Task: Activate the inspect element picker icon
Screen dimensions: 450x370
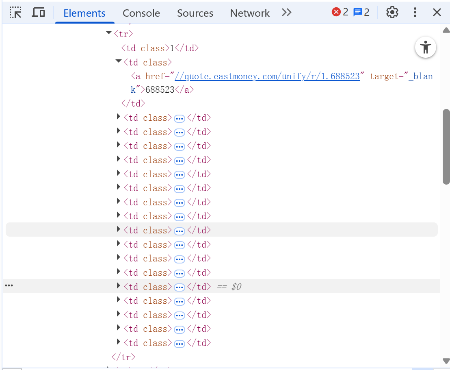Action: point(15,13)
